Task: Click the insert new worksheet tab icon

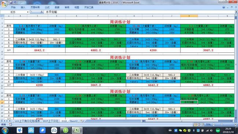Action: pos(82,121)
